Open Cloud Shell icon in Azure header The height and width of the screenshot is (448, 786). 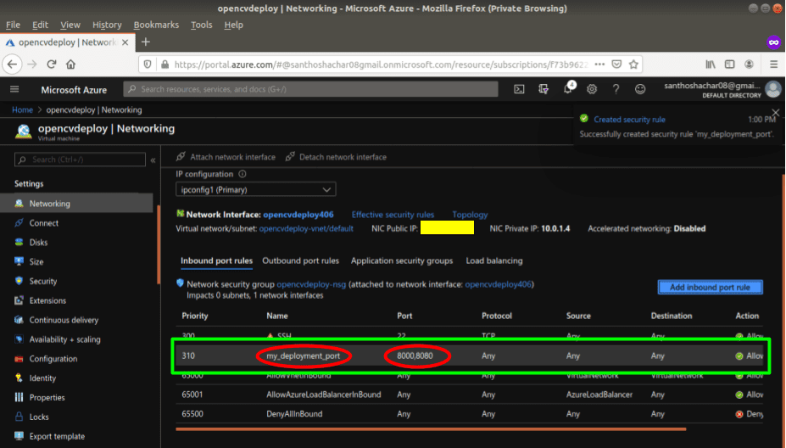(519, 89)
